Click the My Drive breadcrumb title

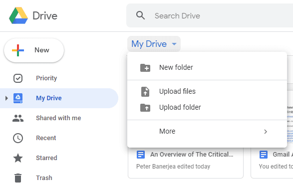click(x=149, y=44)
